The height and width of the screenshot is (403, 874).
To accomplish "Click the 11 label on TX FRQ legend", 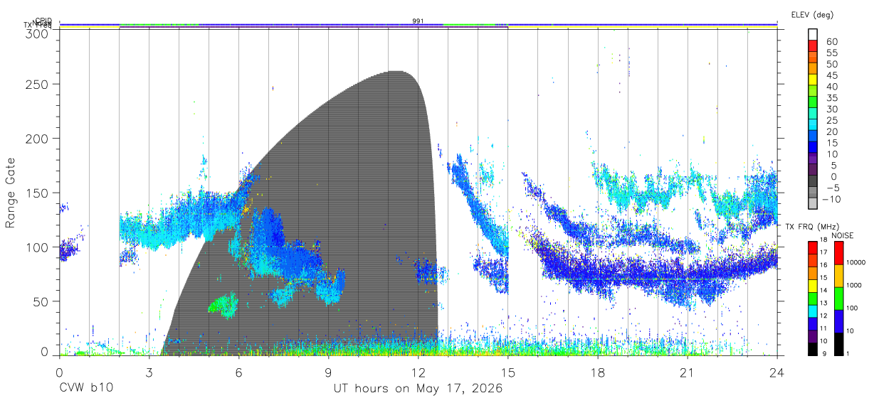I will tap(823, 328).
